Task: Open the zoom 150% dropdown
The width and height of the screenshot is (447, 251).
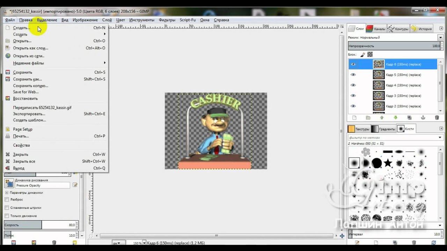Action: [144, 243]
